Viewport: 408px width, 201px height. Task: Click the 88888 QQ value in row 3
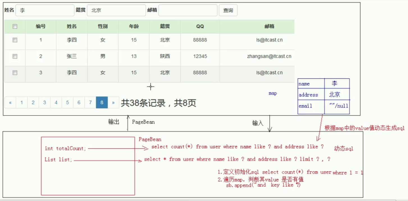[x=200, y=73]
